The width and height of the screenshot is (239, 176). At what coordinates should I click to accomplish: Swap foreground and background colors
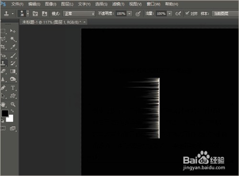[12, 111]
